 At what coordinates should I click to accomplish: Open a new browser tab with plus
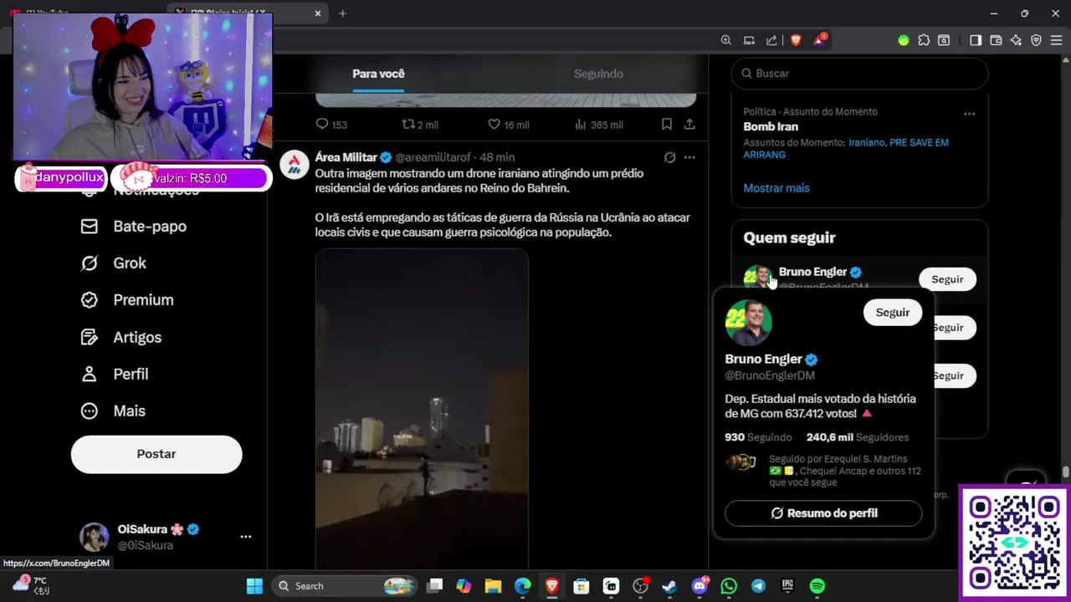pos(342,13)
